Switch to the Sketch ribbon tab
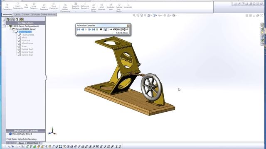This screenshot has height=149, width=266. tap(26, 15)
